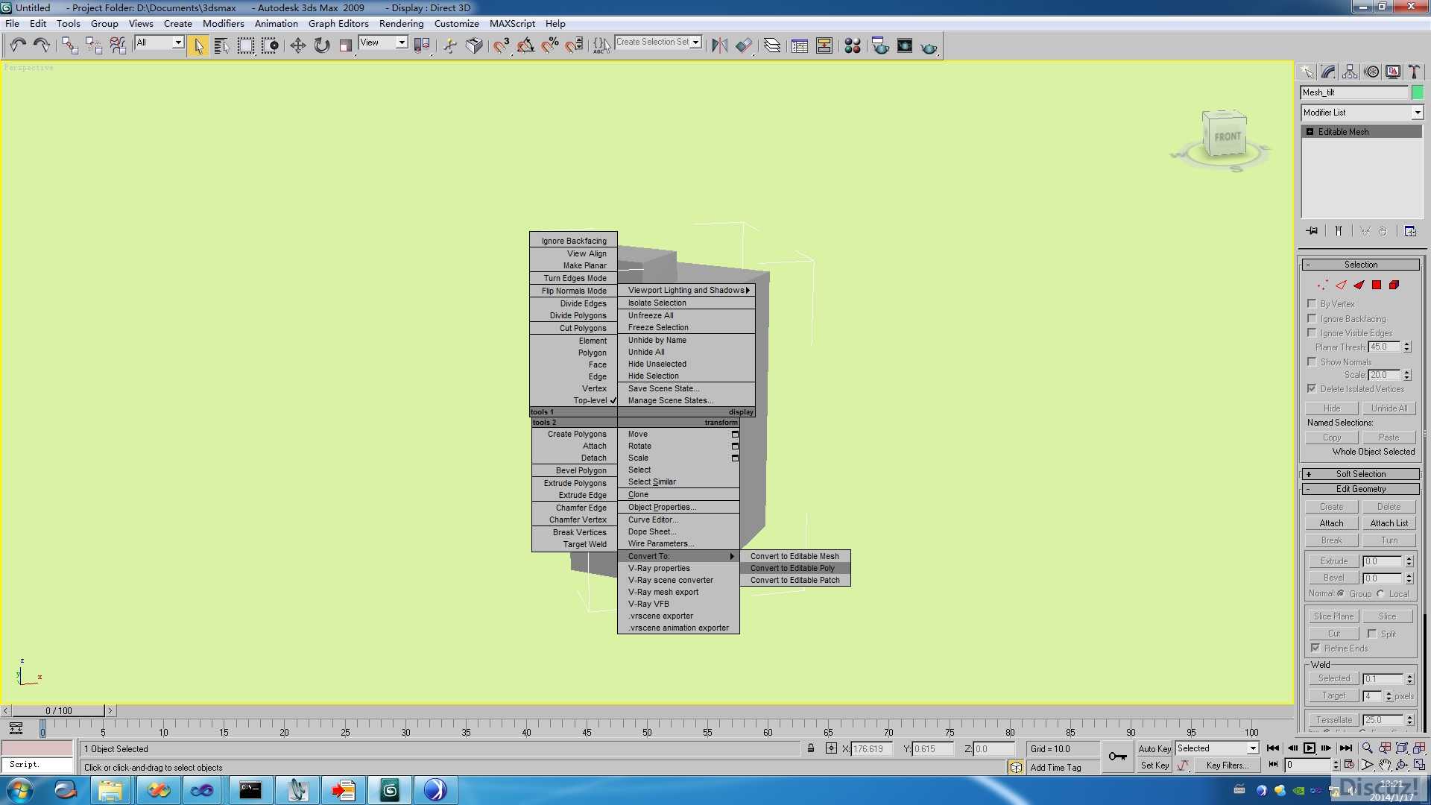This screenshot has width=1431, height=805.
Task: Enable the Ignore Backfacing checkbox in Selection rollout
Action: [x=1312, y=318]
